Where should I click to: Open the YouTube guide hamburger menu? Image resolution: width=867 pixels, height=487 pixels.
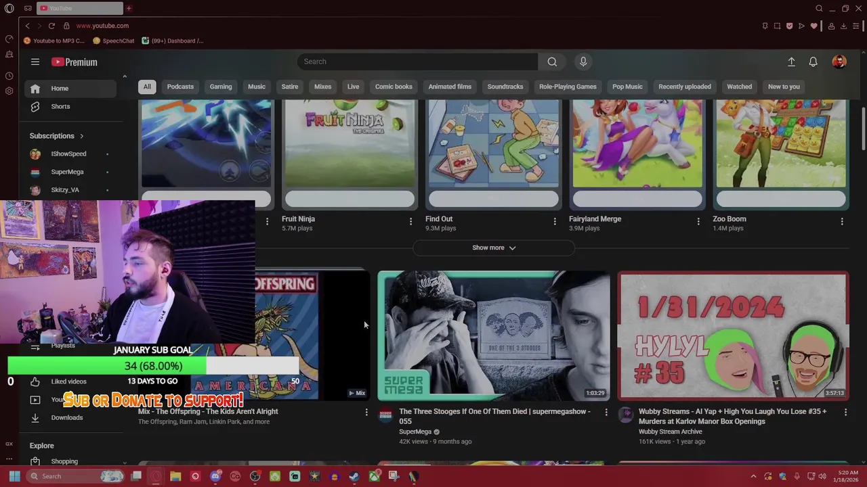[x=35, y=62]
